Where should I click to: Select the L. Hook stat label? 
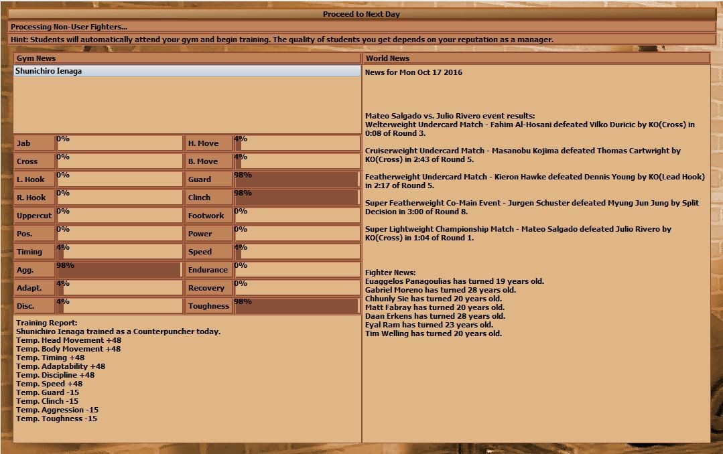tap(34, 179)
